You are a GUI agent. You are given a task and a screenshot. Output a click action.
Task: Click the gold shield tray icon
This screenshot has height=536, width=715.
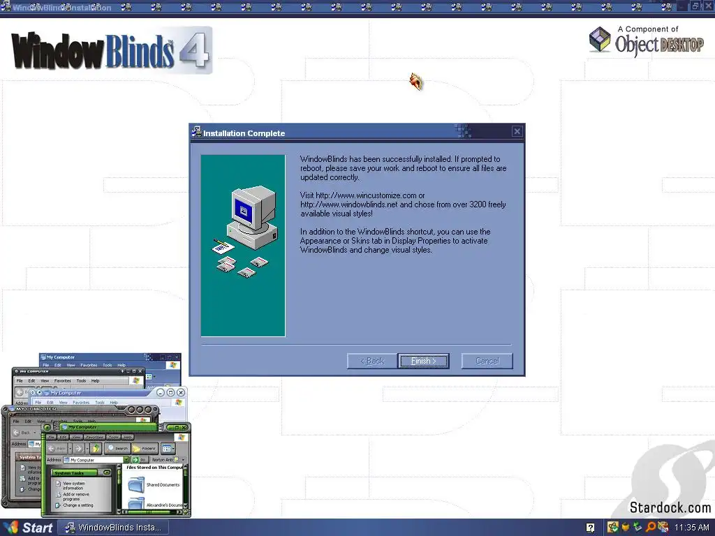pyautogui.click(x=626, y=528)
